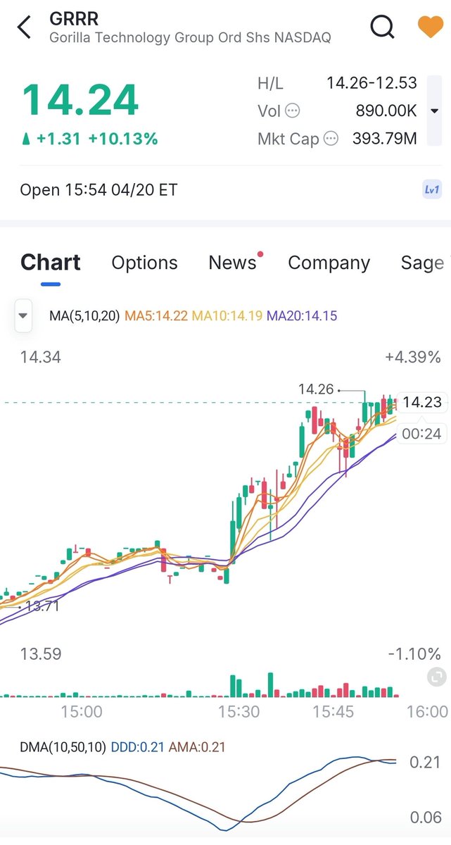
Task: Open fullscreen chart expand icon
Action: (x=436, y=677)
